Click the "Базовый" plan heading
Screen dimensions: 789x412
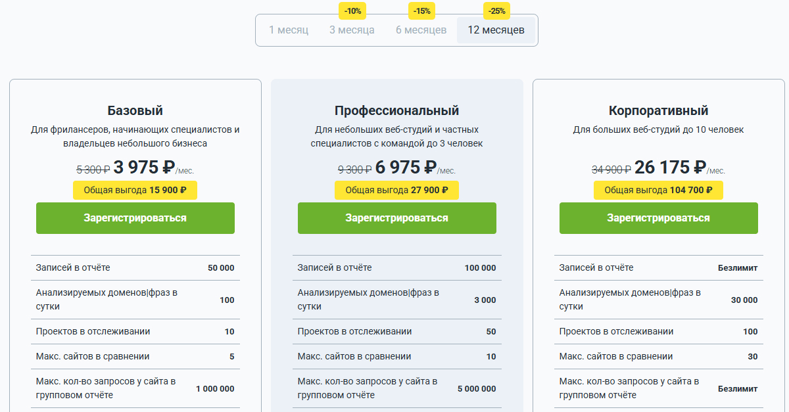[x=135, y=110]
